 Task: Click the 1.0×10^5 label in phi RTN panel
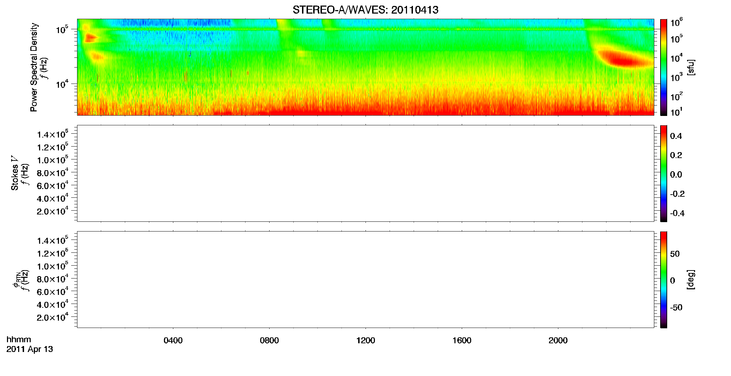click(x=52, y=266)
